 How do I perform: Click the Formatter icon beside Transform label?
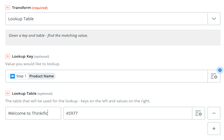(x=8, y=8)
